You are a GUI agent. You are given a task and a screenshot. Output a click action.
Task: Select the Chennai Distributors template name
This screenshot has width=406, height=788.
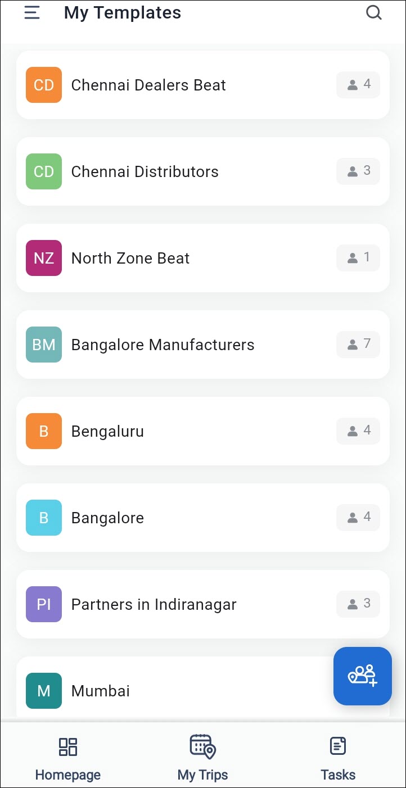(x=145, y=171)
